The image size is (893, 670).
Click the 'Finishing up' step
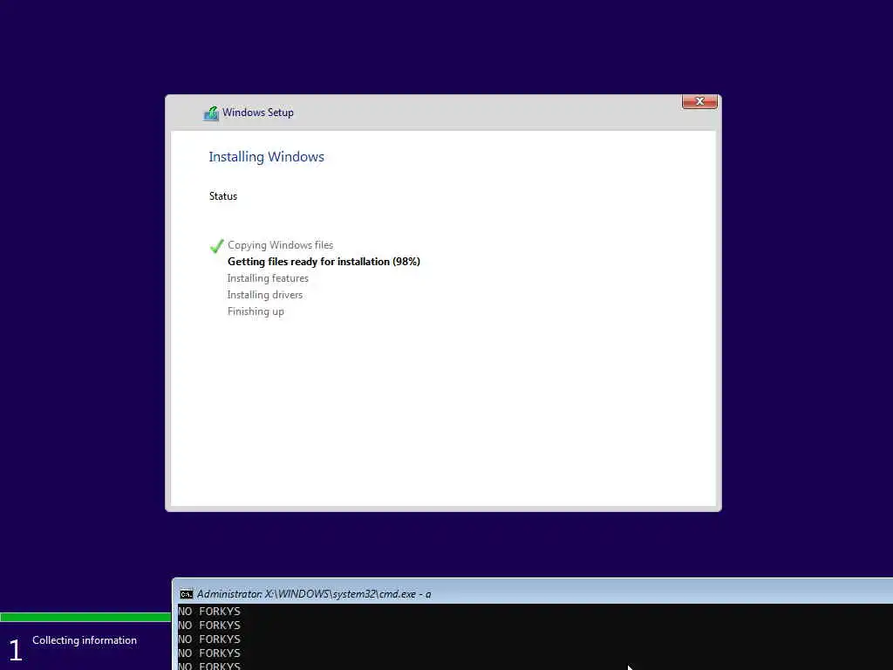click(256, 311)
